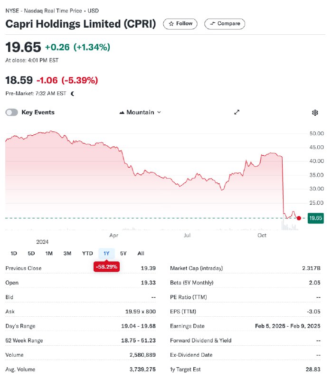Switch chart to 1M range

pos(49,253)
